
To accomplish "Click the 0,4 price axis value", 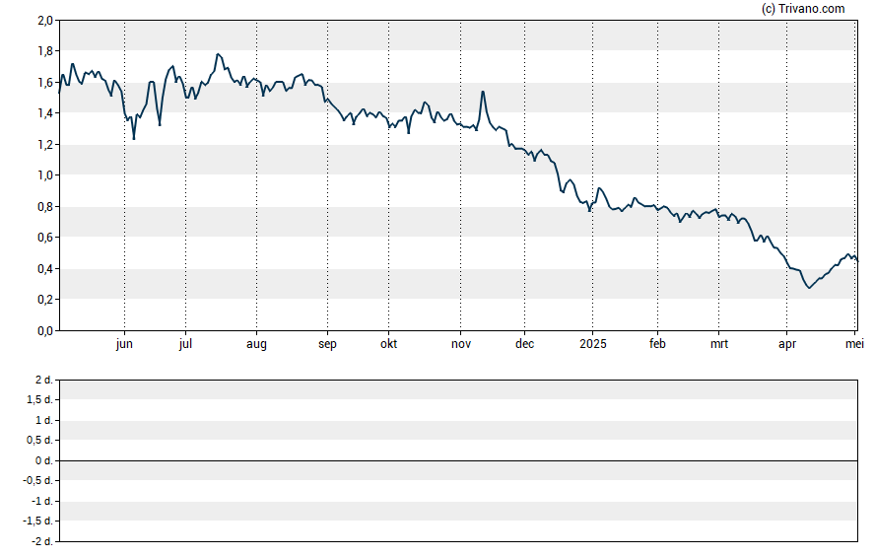I will click(45, 269).
